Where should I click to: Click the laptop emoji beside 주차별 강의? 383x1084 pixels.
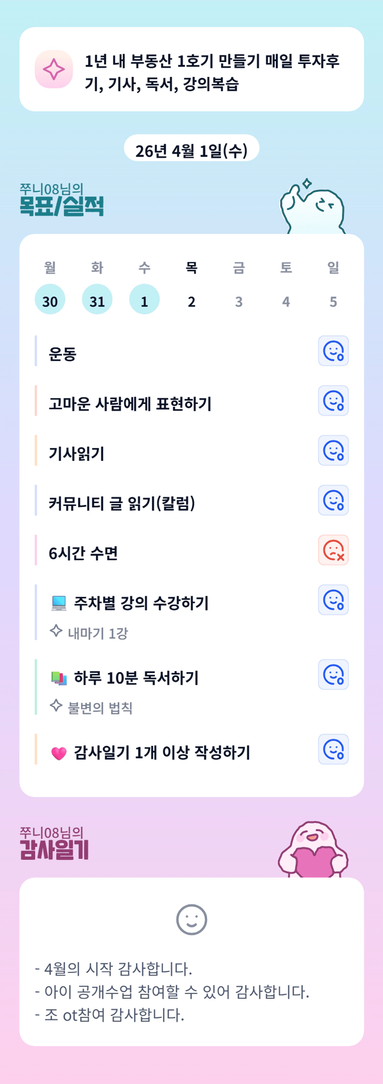pyautogui.click(x=59, y=603)
